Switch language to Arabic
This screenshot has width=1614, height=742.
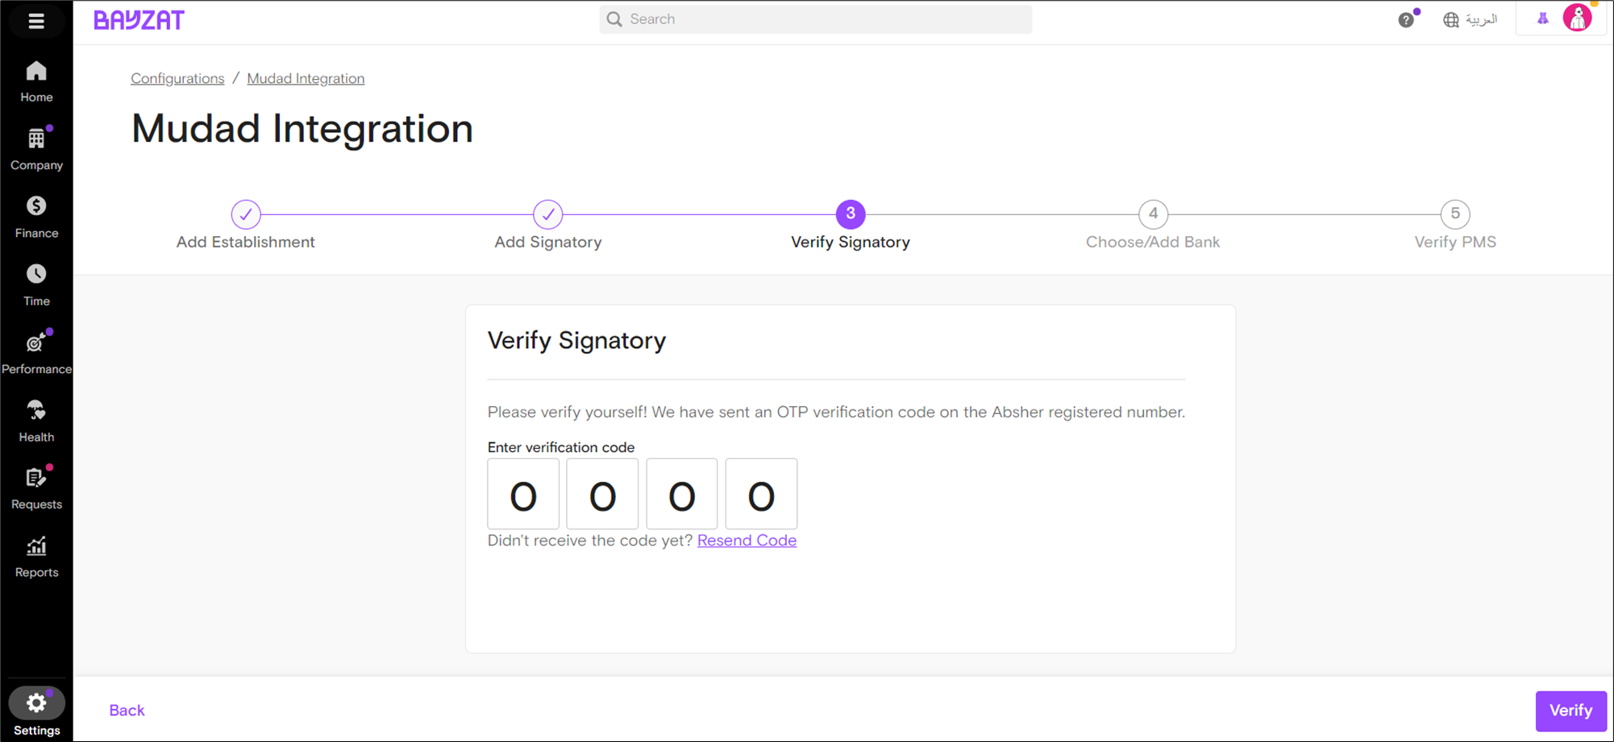pyautogui.click(x=1470, y=19)
